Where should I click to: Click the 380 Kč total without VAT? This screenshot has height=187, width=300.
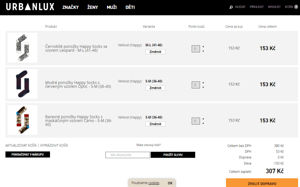[x=279, y=146]
